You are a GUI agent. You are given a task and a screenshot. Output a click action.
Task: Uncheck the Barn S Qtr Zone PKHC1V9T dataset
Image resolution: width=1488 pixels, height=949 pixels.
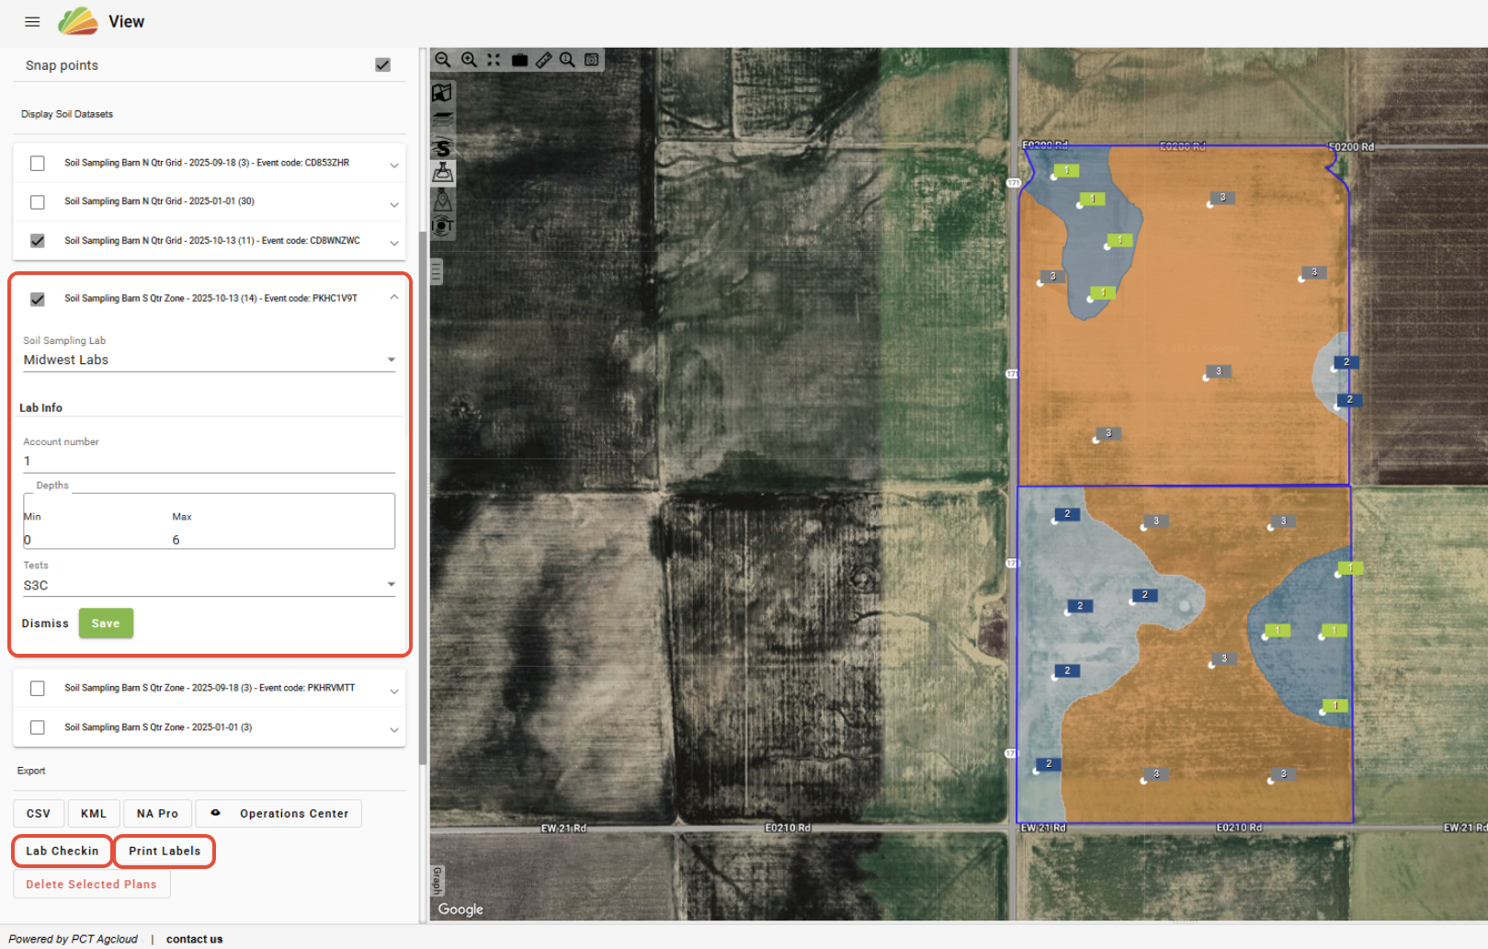pos(38,299)
